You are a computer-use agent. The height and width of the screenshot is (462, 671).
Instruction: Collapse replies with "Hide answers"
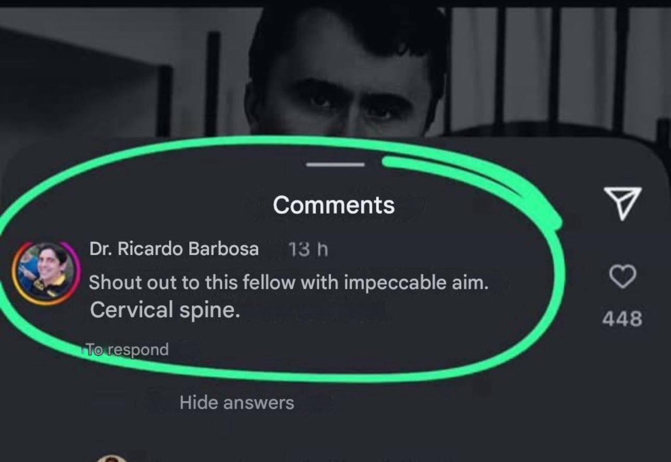tap(237, 403)
